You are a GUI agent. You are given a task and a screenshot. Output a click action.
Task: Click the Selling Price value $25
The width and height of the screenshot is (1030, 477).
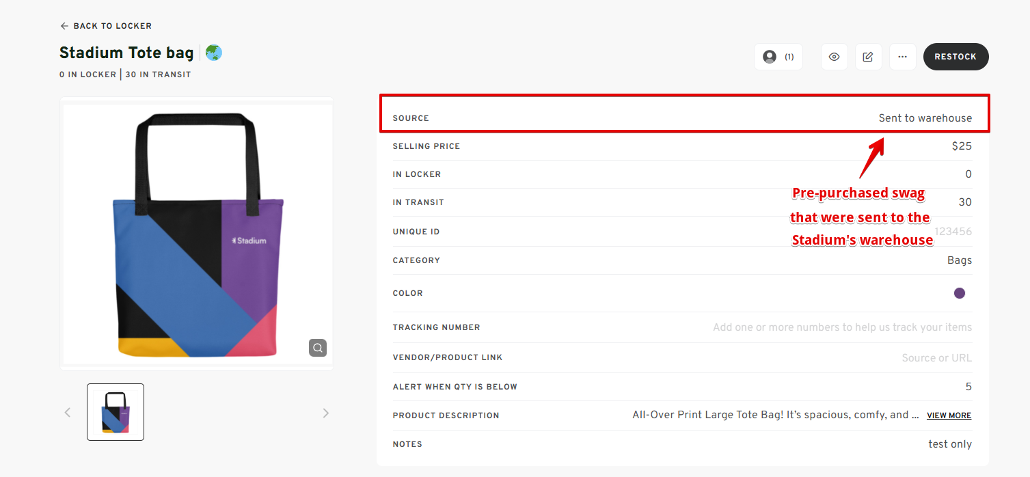962,146
